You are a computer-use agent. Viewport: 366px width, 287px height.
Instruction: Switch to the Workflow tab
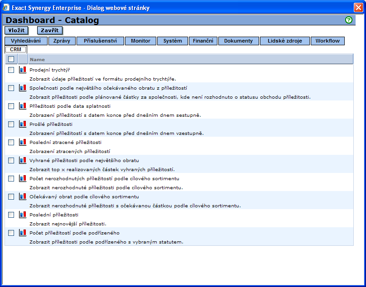[327, 41]
